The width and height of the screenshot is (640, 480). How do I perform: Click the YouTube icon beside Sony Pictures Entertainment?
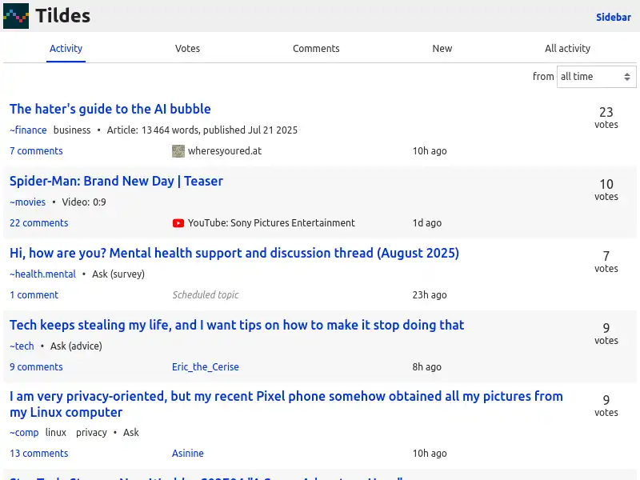(178, 223)
